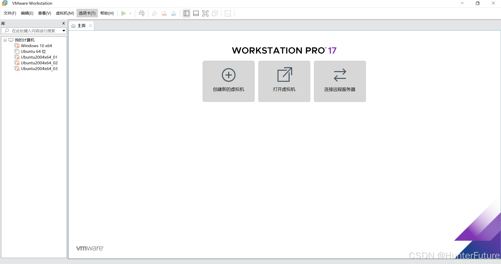Click the Ubuntu2004x64_03 VM icon

(17, 69)
